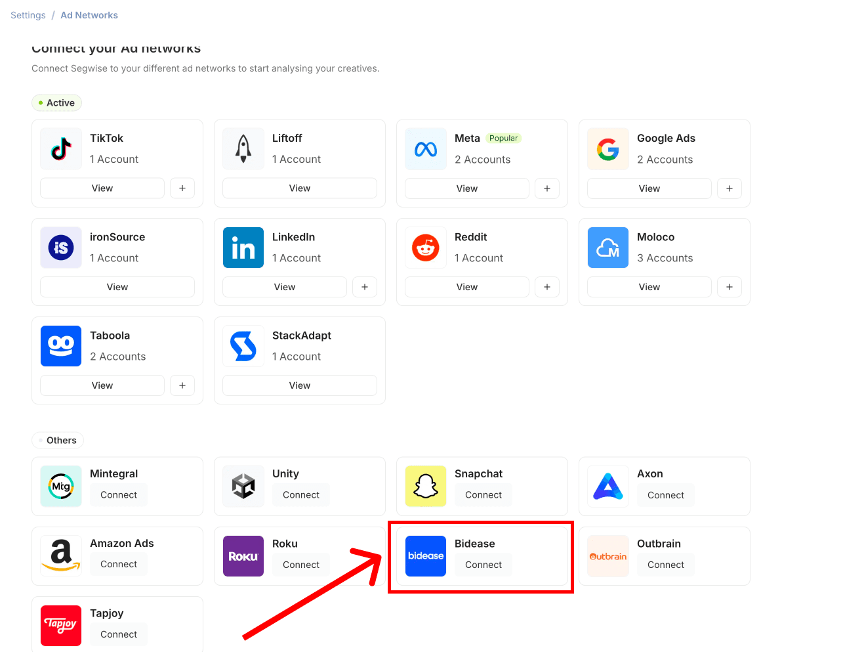This screenshot has height=652, width=864.
Task: View TikTok accounts
Action: [x=102, y=188]
